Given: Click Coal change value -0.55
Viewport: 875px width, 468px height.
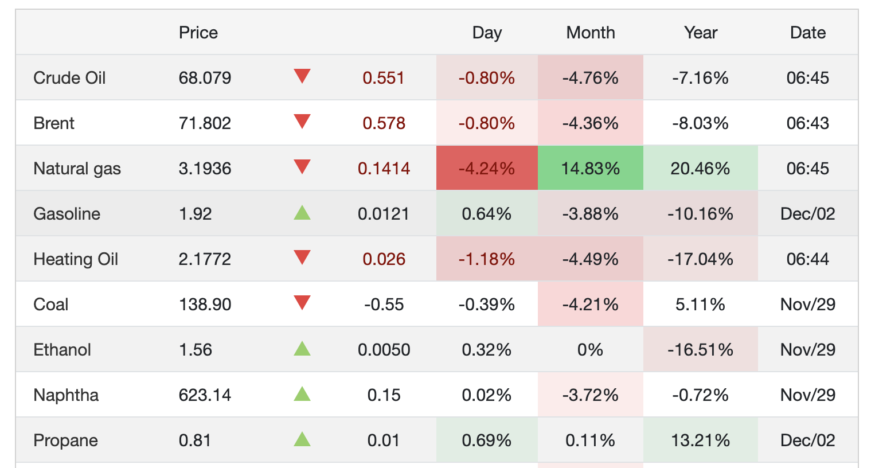Looking at the screenshot, I should [384, 304].
